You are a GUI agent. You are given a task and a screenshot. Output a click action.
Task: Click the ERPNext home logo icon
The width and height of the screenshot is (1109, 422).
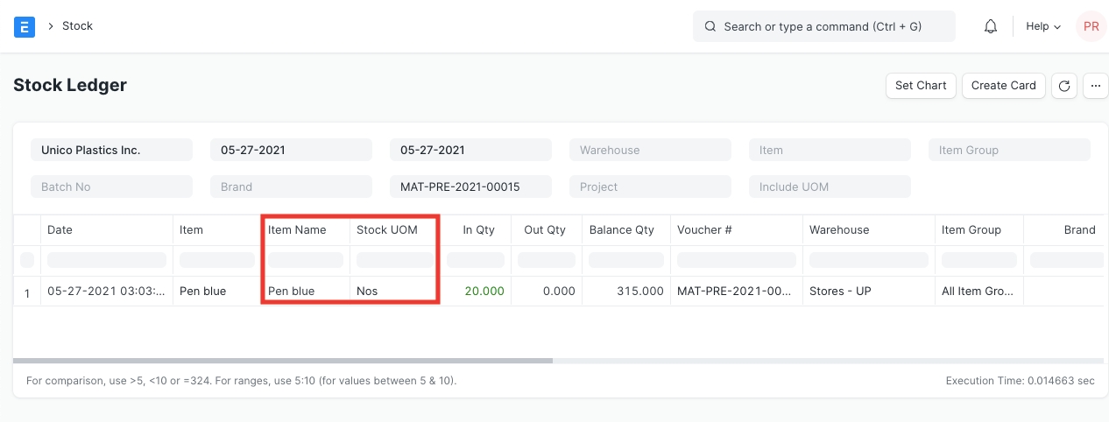[x=25, y=26]
